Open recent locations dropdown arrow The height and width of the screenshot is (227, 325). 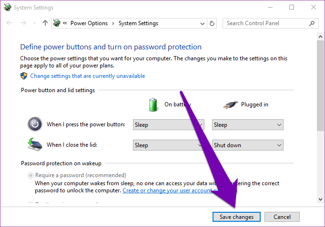34,23
